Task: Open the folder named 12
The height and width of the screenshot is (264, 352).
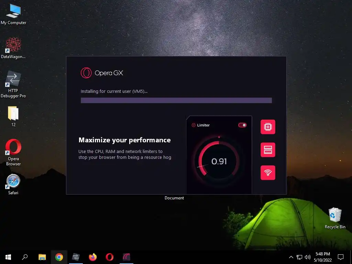Action: [x=13, y=117]
